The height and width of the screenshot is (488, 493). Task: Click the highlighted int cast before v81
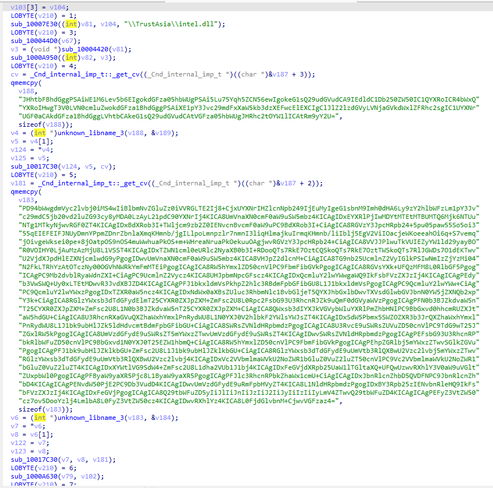[x=71, y=24]
